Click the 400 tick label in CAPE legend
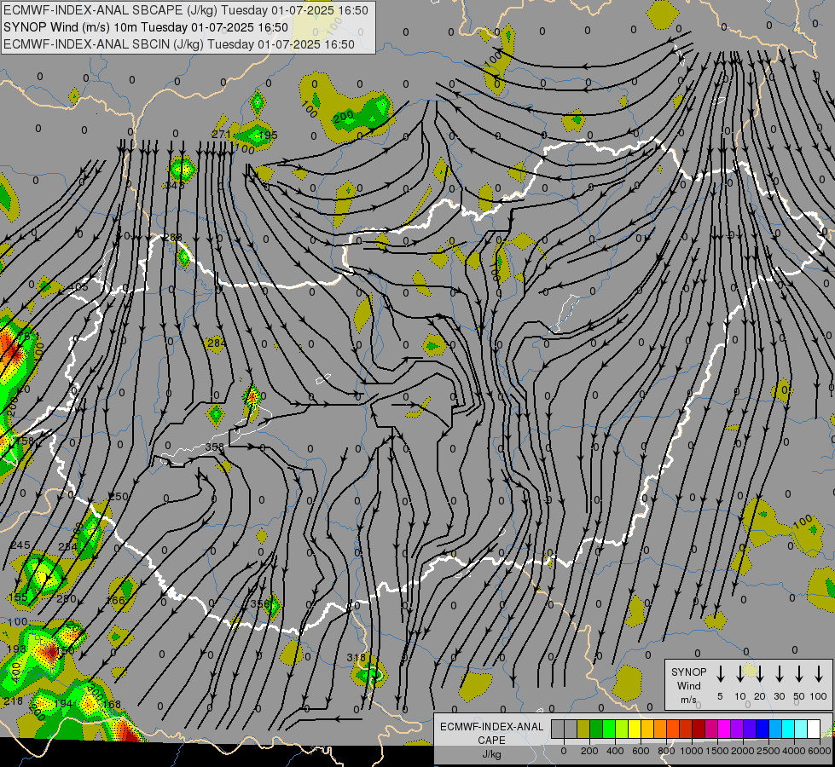835x767 pixels. tap(615, 751)
